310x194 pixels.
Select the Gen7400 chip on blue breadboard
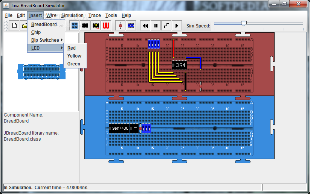point(119,128)
